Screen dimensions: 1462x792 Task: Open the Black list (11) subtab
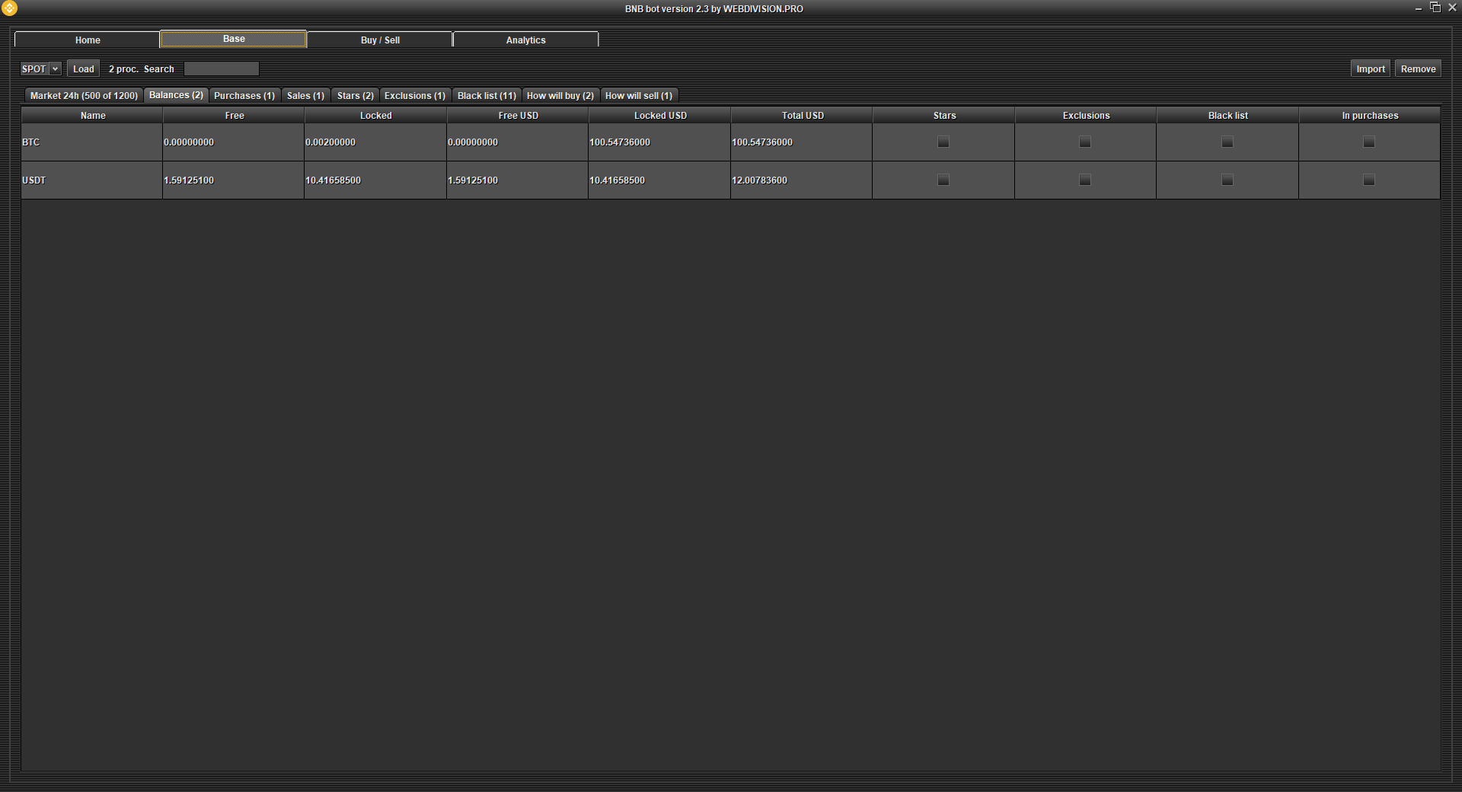click(x=487, y=95)
